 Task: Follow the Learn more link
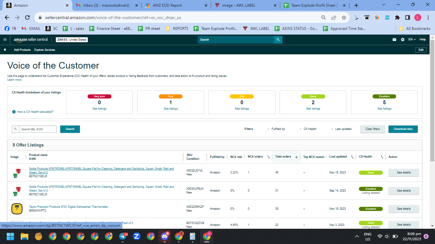click(14, 80)
